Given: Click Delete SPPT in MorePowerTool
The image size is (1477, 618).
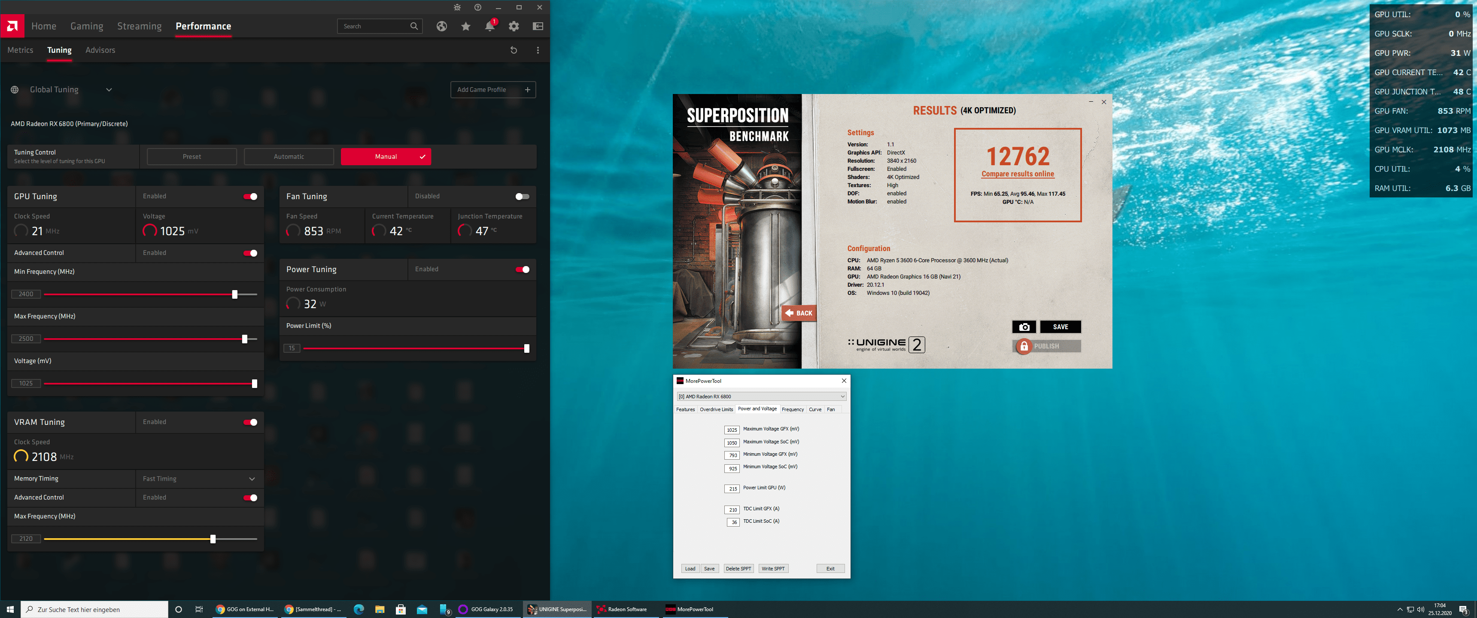Looking at the screenshot, I should pyautogui.click(x=738, y=569).
